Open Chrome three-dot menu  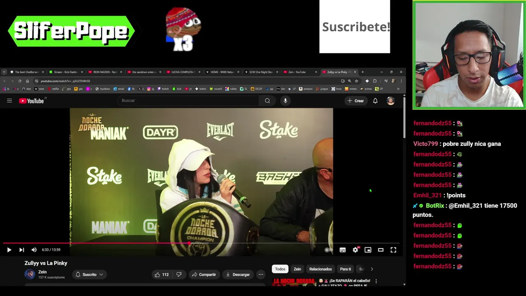tap(401, 81)
